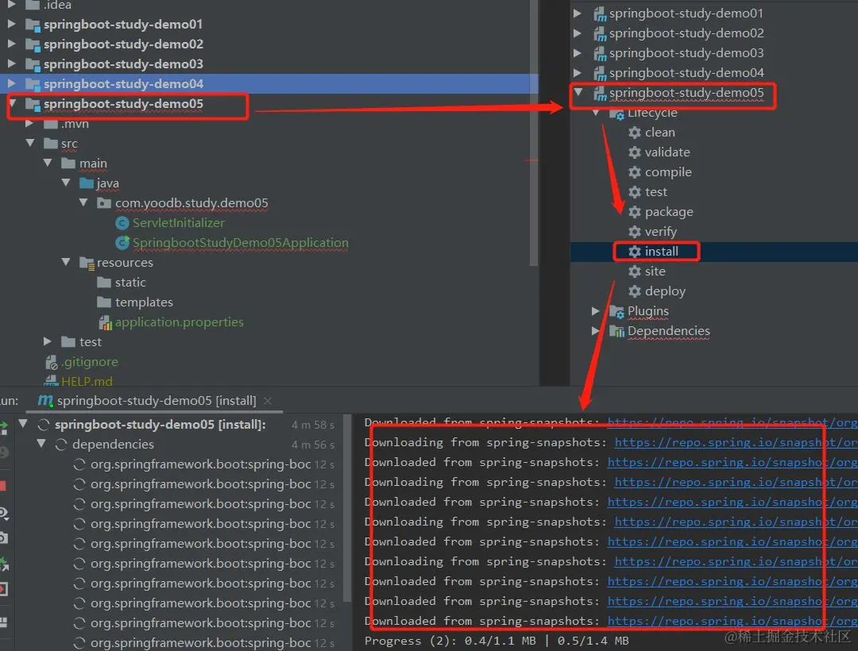The height and width of the screenshot is (651, 858).
Task: Collapse springboot-study-demo05 in Maven panel
Action: point(578,92)
